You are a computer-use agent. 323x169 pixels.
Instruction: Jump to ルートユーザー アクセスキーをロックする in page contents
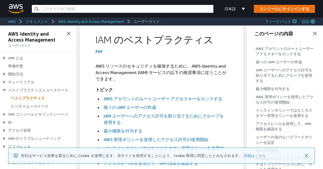coord(285,51)
